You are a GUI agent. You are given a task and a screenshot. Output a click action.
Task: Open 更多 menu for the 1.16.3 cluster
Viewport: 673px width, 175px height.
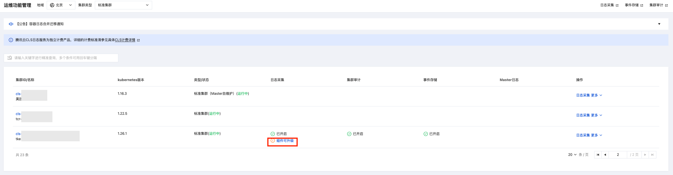[x=597, y=95]
